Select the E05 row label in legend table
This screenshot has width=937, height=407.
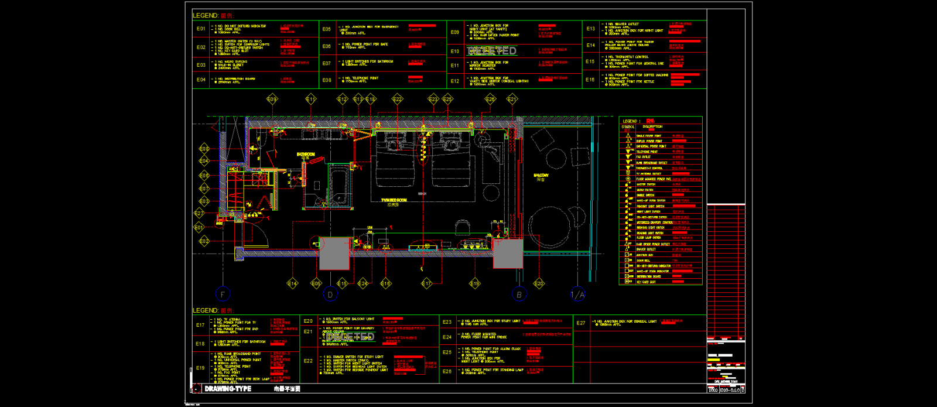click(326, 29)
